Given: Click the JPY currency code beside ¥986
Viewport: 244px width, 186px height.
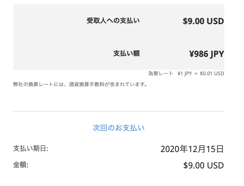Looking at the screenshot, I should point(217,54).
